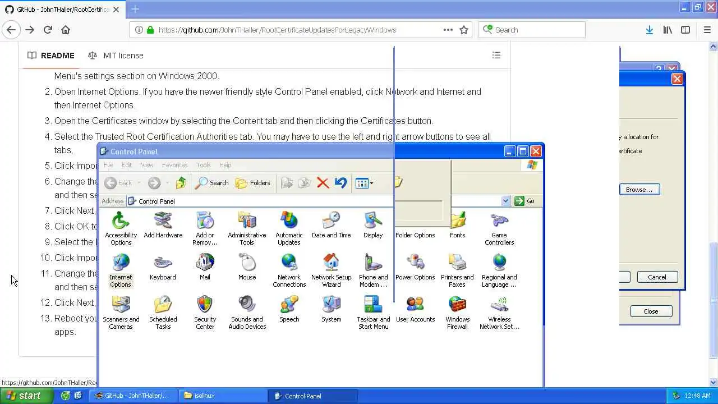Image resolution: width=718 pixels, height=404 pixels.
Task: Select the README tab on GitHub
Action: (51, 56)
